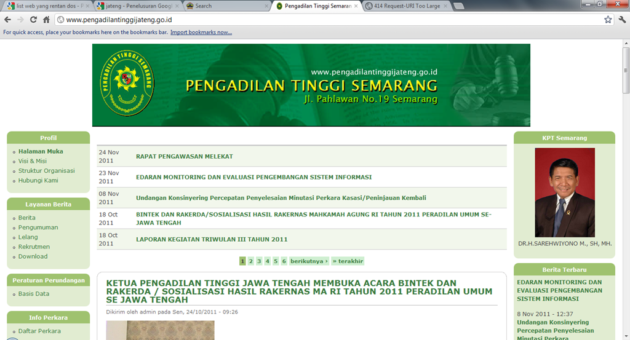Image resolution: width=630 pixels, height=340 pixels.
Task: Open the wrench settings menu
Action: [x=622, y=20]
